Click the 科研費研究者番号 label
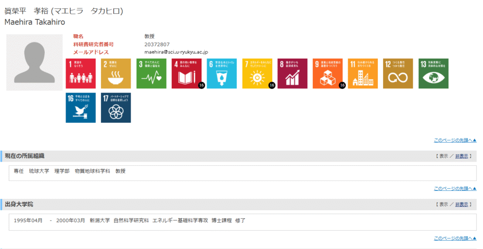This screenshot has width=483, height=249. click(x=93, y=44)
